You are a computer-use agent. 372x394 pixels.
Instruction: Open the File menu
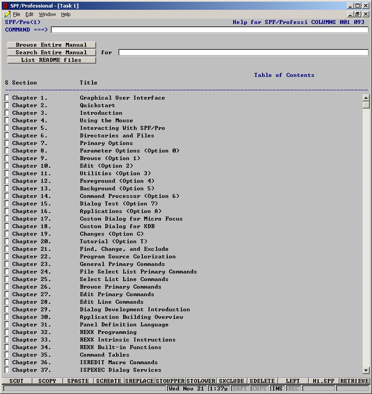pos(16,14)
